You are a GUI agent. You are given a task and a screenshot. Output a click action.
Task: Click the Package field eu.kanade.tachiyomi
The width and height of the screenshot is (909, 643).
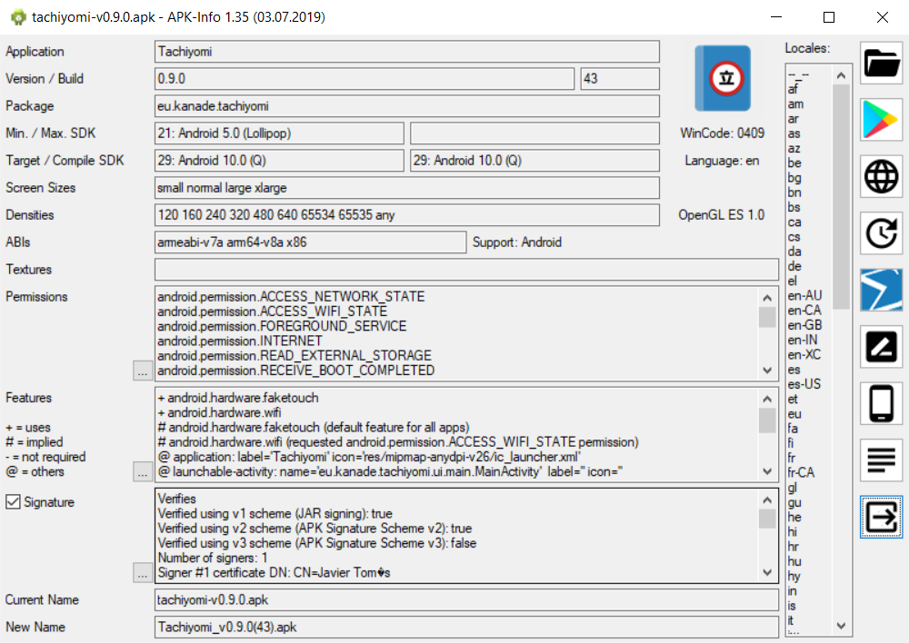coord(407,106)
